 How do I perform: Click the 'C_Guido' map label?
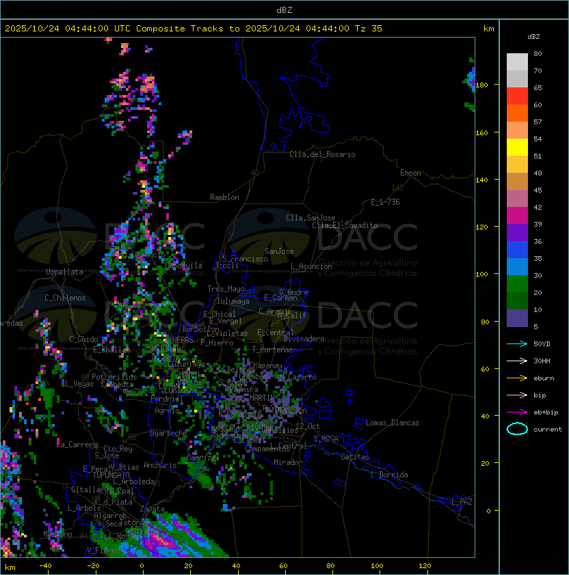83,339
